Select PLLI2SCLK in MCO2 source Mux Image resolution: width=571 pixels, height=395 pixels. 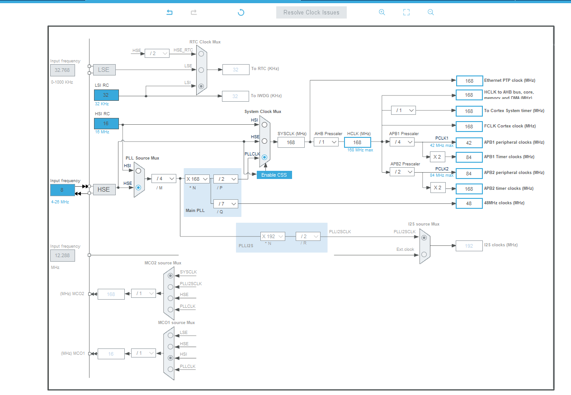[x=170, y=287]
